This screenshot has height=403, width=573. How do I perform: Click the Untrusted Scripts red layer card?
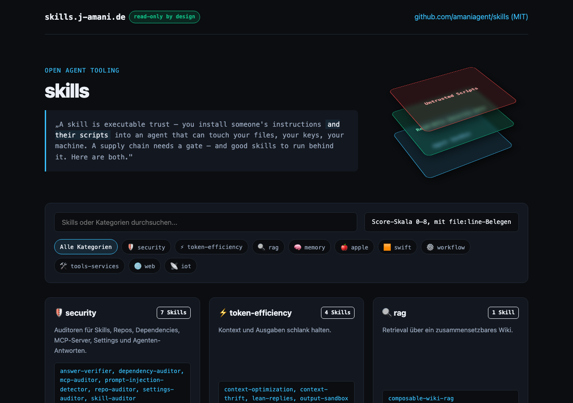point(453,99)
